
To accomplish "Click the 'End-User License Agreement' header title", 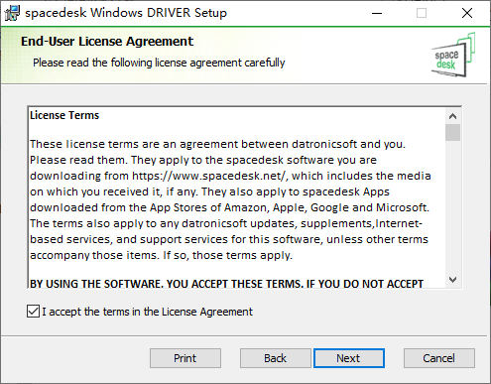I will tap(107, 42).
